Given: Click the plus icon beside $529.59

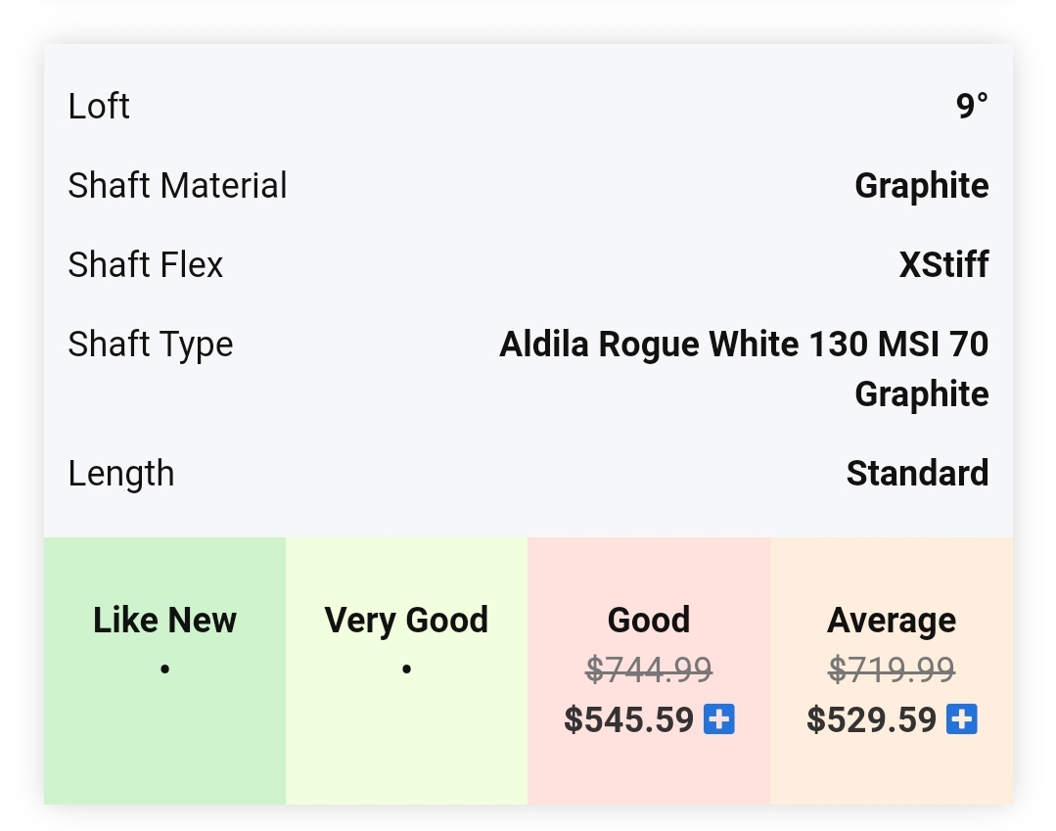Looking at the screenshot, I should pyautogui.click(x=962, y=720).
